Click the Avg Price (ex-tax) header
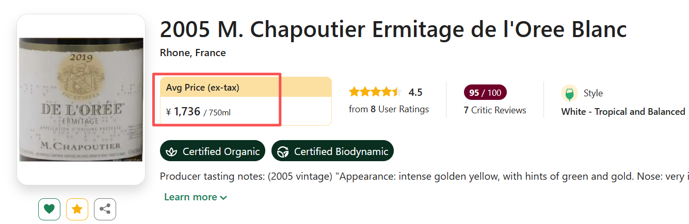The width and height of the screenshot is (689, 224). [203, 88]
